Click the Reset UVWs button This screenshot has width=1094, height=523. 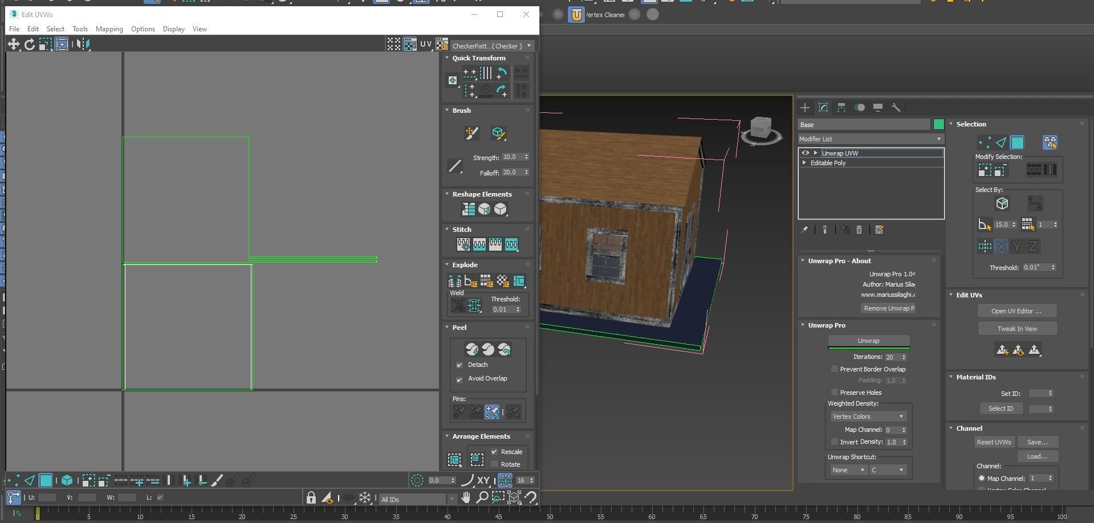click(994, 442)
